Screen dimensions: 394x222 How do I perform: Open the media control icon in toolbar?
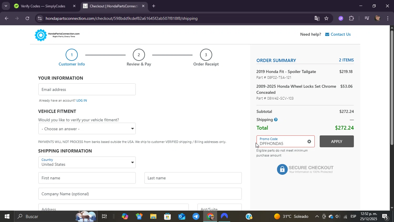coord(367,18)
